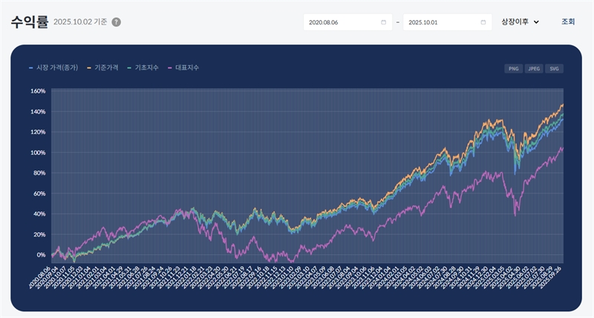Export chart using SVG button
The width and height of the screenshot is (594, 318).
pyautogui.click(x=554, y=68)
